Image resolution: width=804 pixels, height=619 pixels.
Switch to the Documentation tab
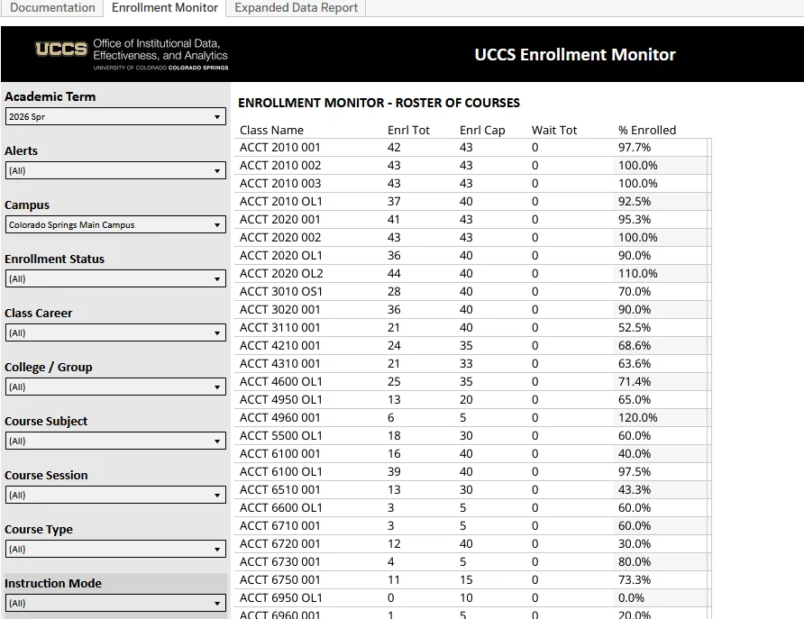51,8
